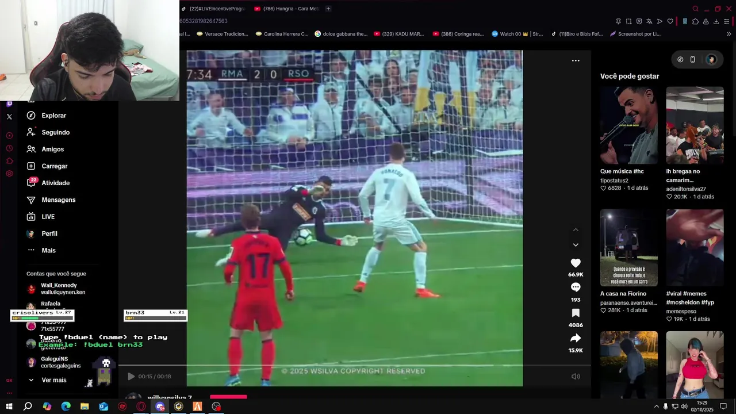Expand followed accounts with Ver mais
Screen dimensions: 736x414
(x=47, y=380)
